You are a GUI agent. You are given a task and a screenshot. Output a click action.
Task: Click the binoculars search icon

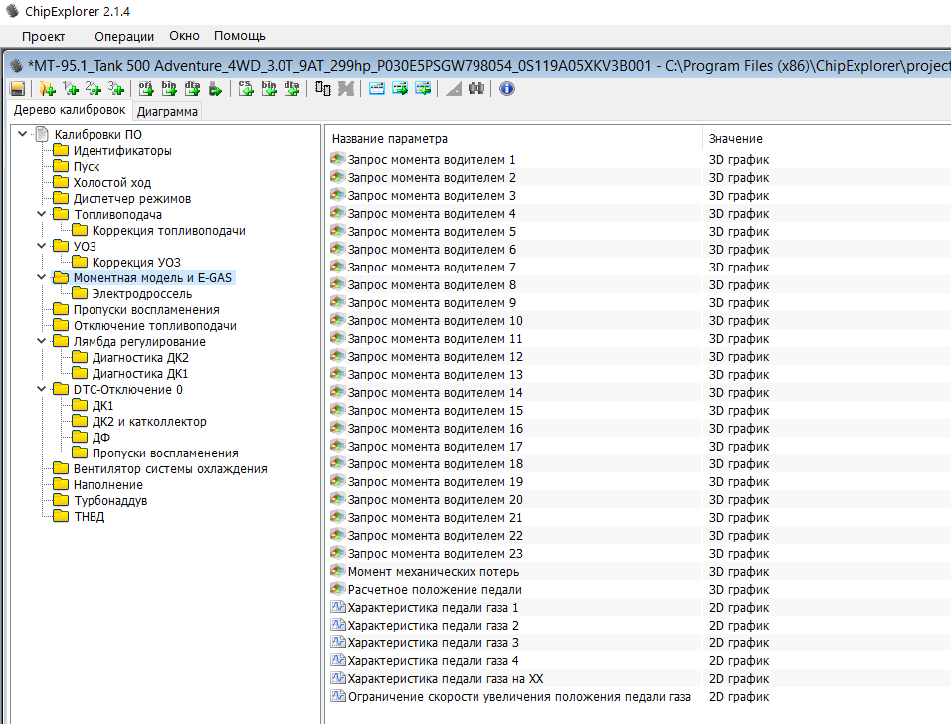[476, 89]
